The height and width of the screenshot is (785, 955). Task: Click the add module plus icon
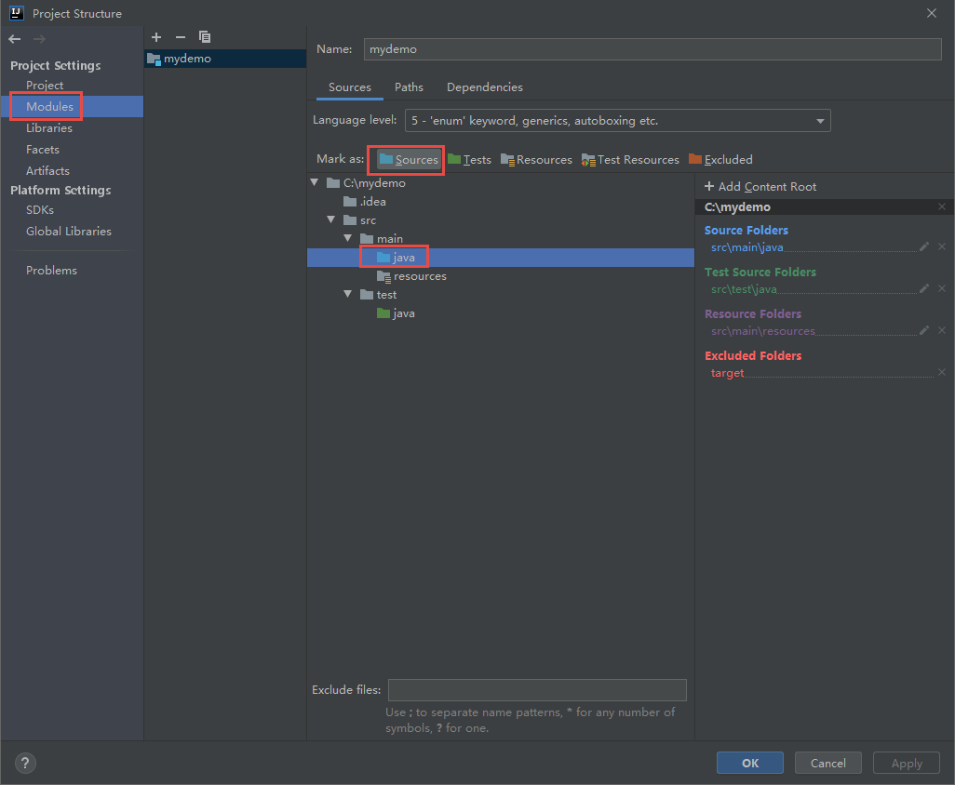(156, 37)
